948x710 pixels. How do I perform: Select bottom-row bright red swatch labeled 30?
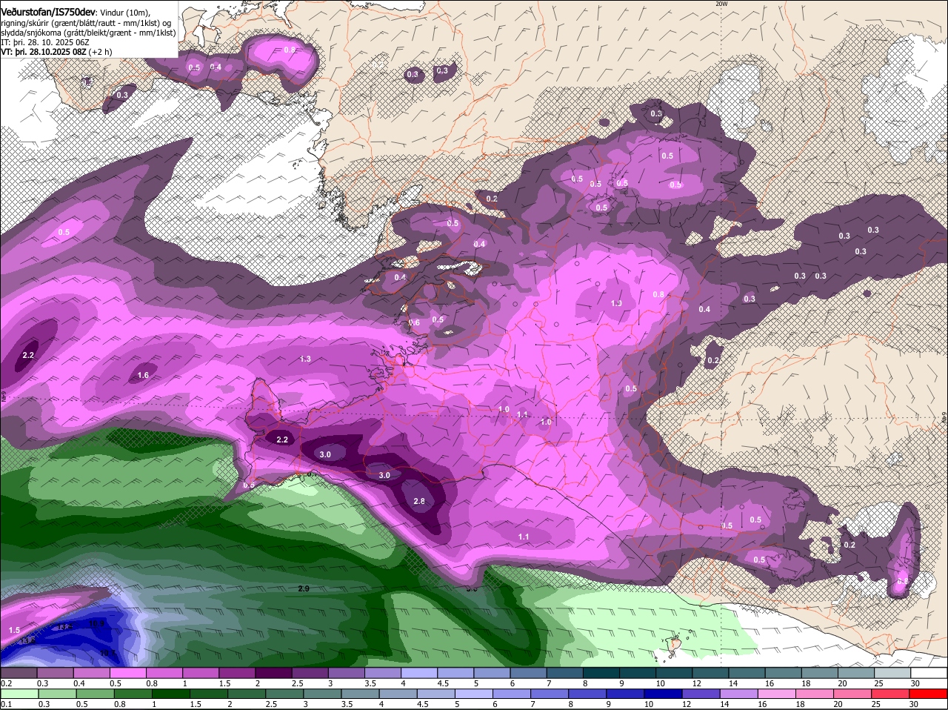[x=929, y=693]
